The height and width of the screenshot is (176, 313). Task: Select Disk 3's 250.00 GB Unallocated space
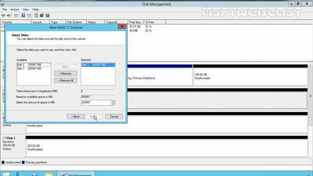tap(167, 148)
